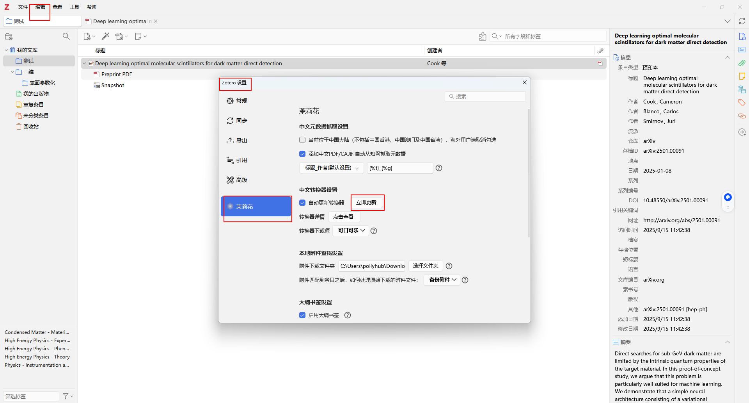749x403 pixels.
Task: Click help icon beside 选择文件夹 button
Action: (449, 266)
